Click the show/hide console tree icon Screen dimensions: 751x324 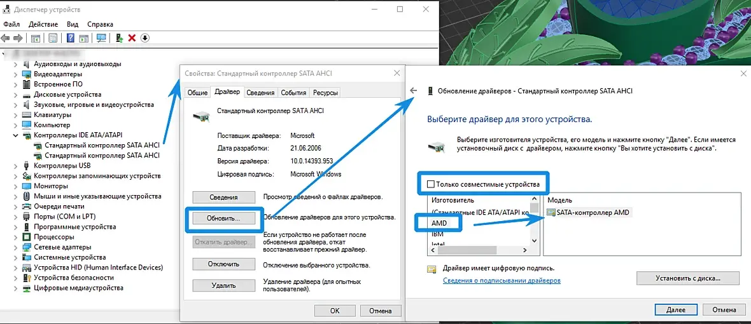[x=36, y=37]
